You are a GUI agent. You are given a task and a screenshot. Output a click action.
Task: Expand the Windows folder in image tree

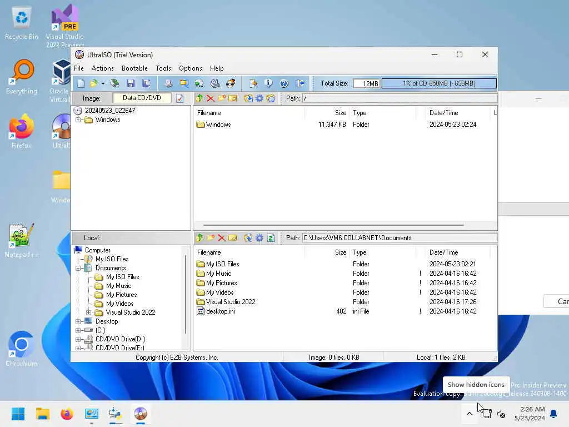pyautogui.click(x=78, y=120)
